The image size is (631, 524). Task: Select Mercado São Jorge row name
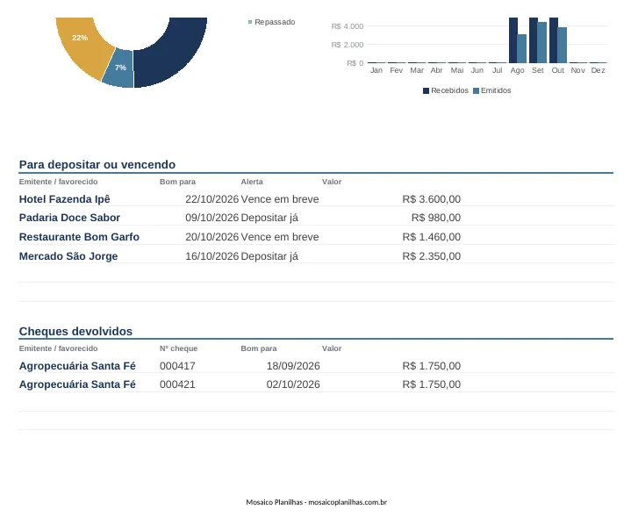68,256
